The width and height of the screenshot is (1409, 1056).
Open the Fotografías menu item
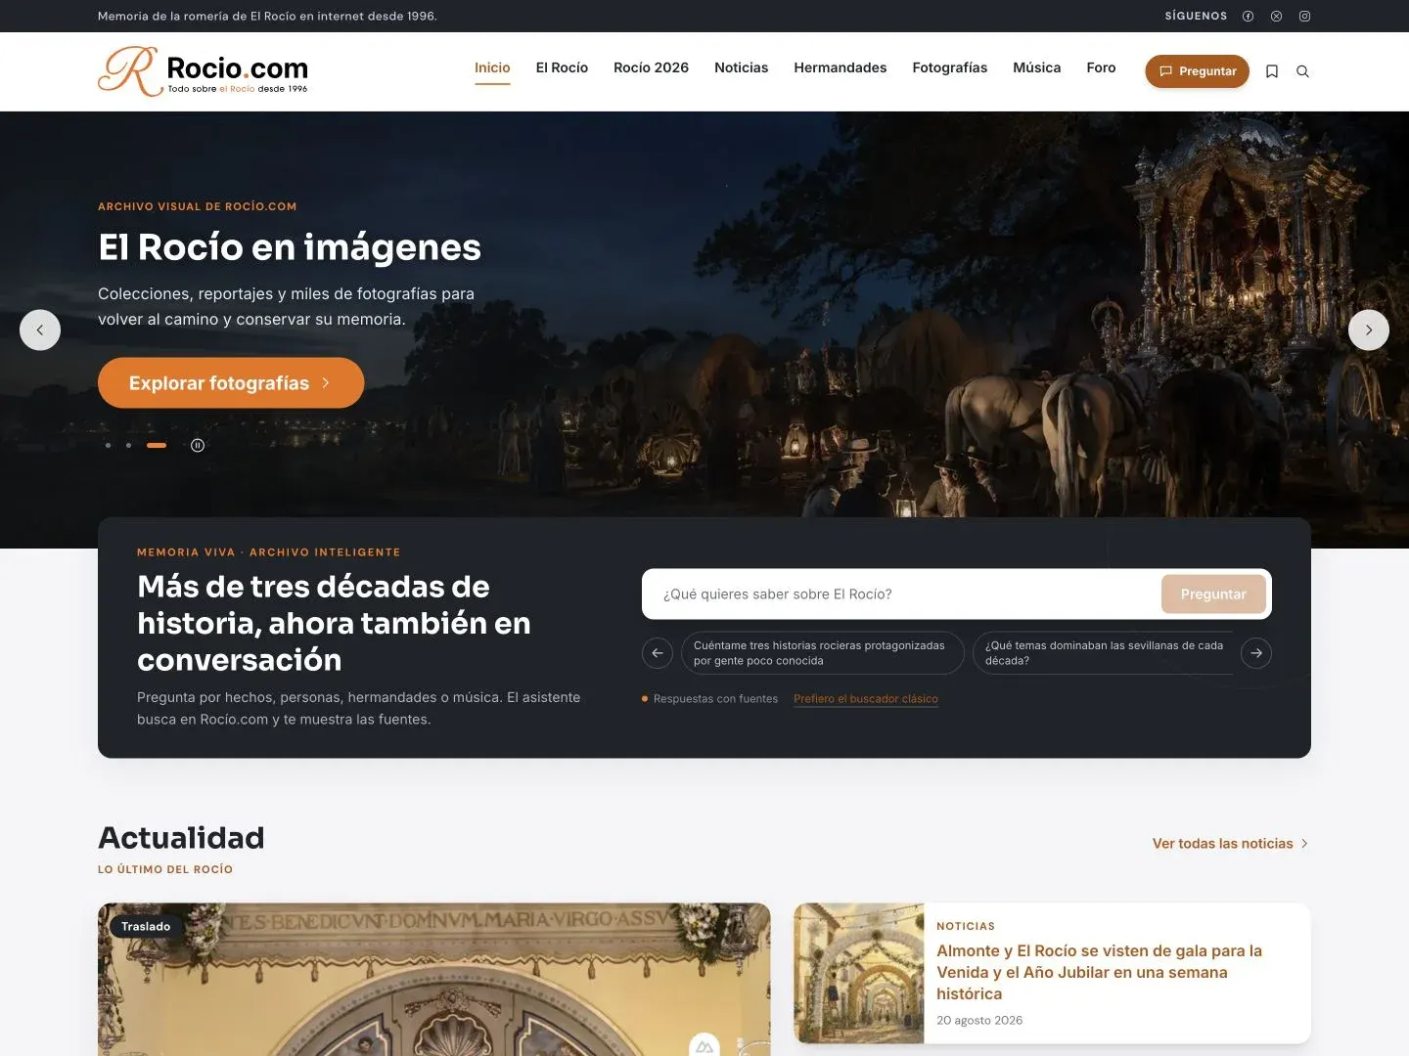click(x=949, y=67)
